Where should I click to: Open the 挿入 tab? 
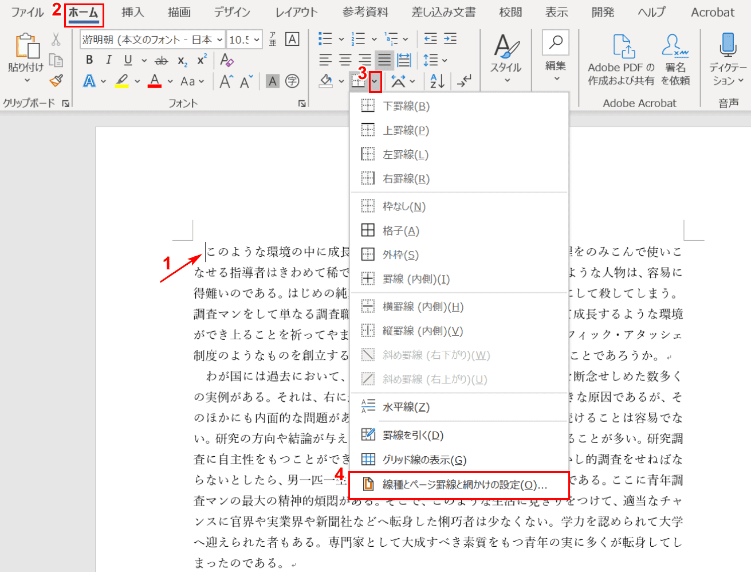[x=133, y=12]
